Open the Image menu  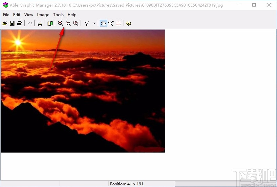click(x=43, y=15)
